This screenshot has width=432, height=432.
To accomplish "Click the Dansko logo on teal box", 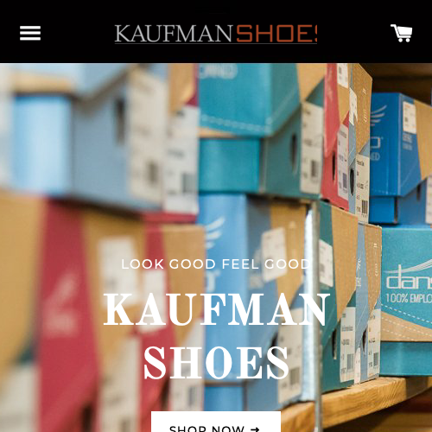I will pyautogui.click(x=409, y=276).
